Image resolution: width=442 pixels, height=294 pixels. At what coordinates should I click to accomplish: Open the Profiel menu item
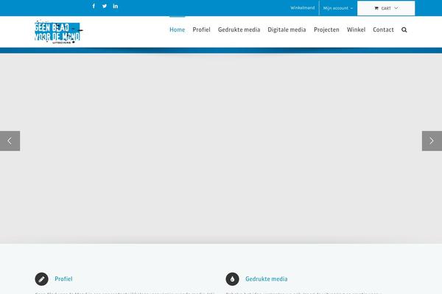pos(202,29)
